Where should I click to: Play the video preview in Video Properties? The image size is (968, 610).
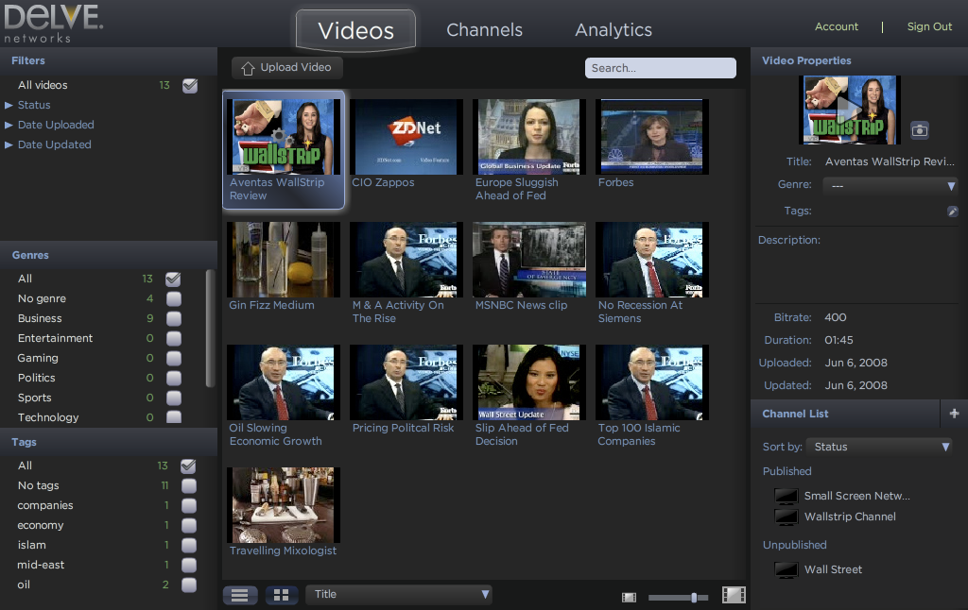click(x=850, y=110)
